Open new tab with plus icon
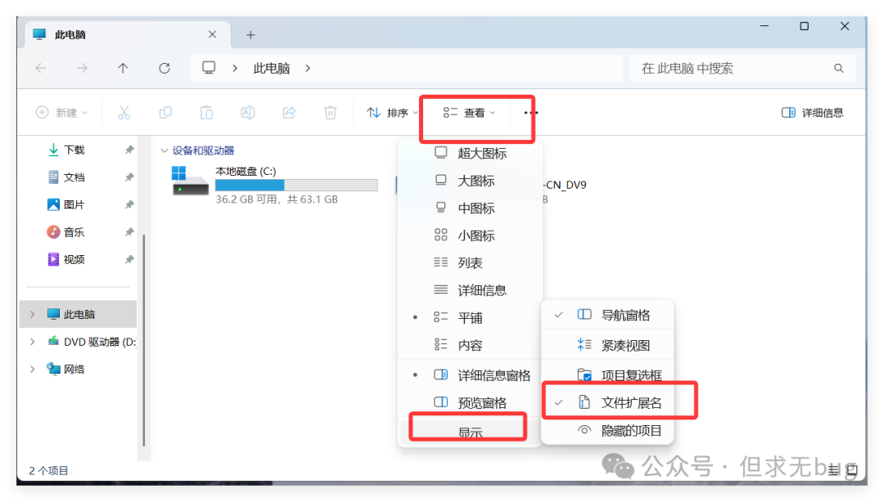 point(250,35)
